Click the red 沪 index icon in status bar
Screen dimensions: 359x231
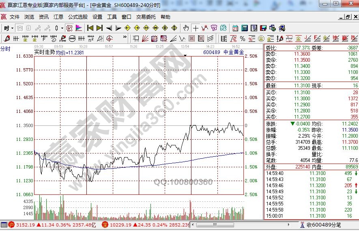pos(12,225)
